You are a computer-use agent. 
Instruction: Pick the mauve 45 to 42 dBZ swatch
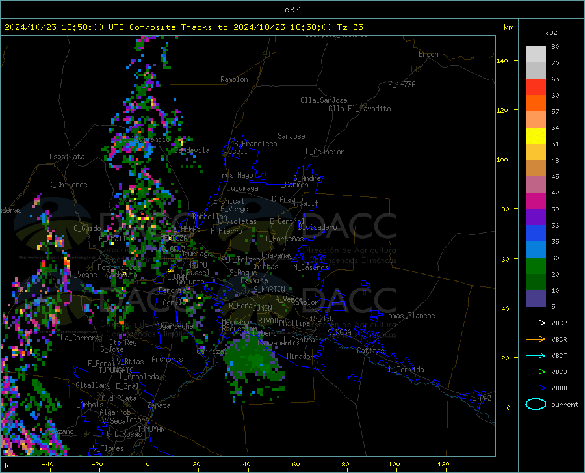[x=536, y=185]
